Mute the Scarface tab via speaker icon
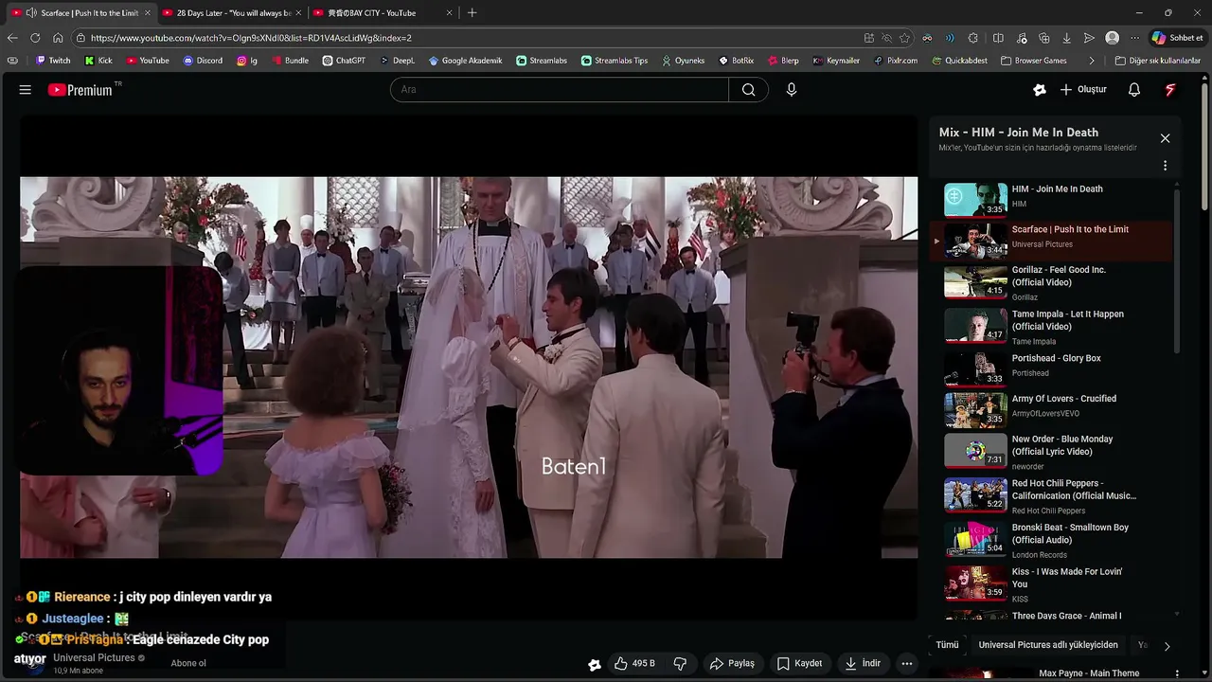1212x682 pixels. tap(31, 13)
